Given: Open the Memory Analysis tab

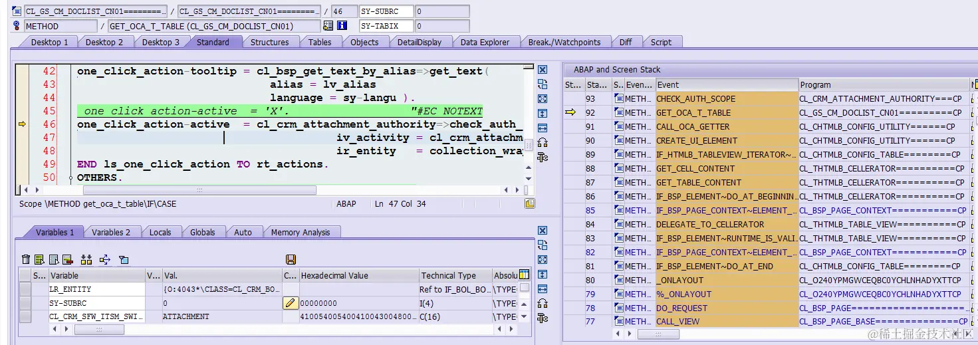Looking at the screenshot, I should pyautogui.click(x=301, y=232).
